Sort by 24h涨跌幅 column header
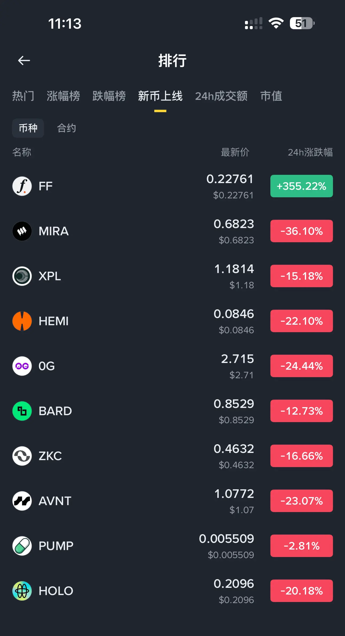The width and height of the screenshot is (345, 636). [x=310, y=152]
